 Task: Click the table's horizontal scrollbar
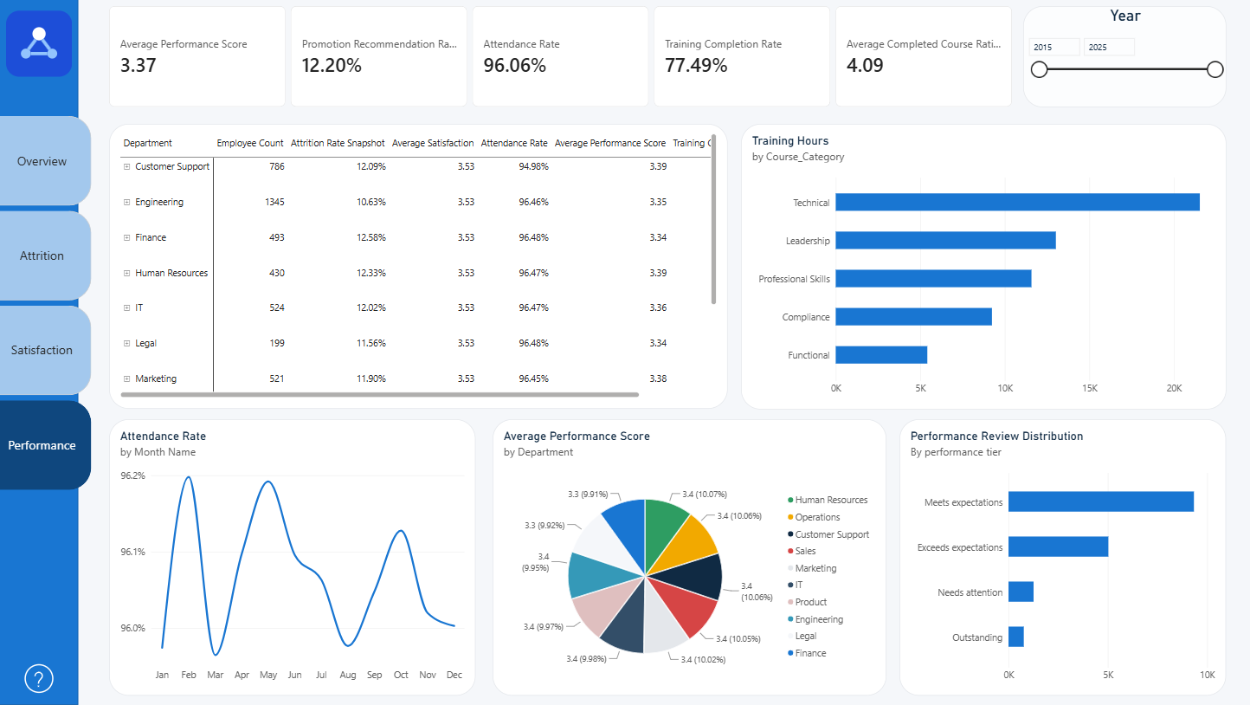click(380, 394)
